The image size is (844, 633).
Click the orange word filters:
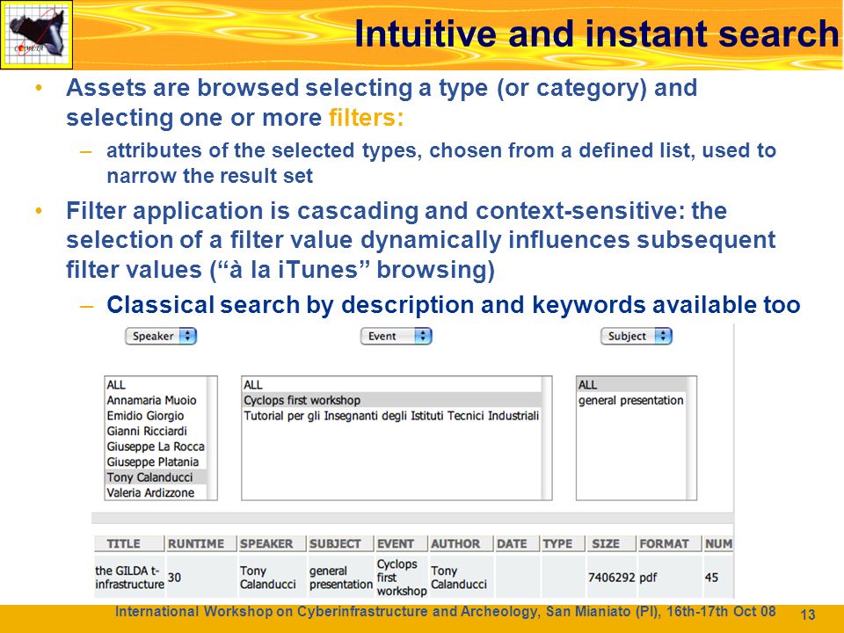(x=366, y=117)
